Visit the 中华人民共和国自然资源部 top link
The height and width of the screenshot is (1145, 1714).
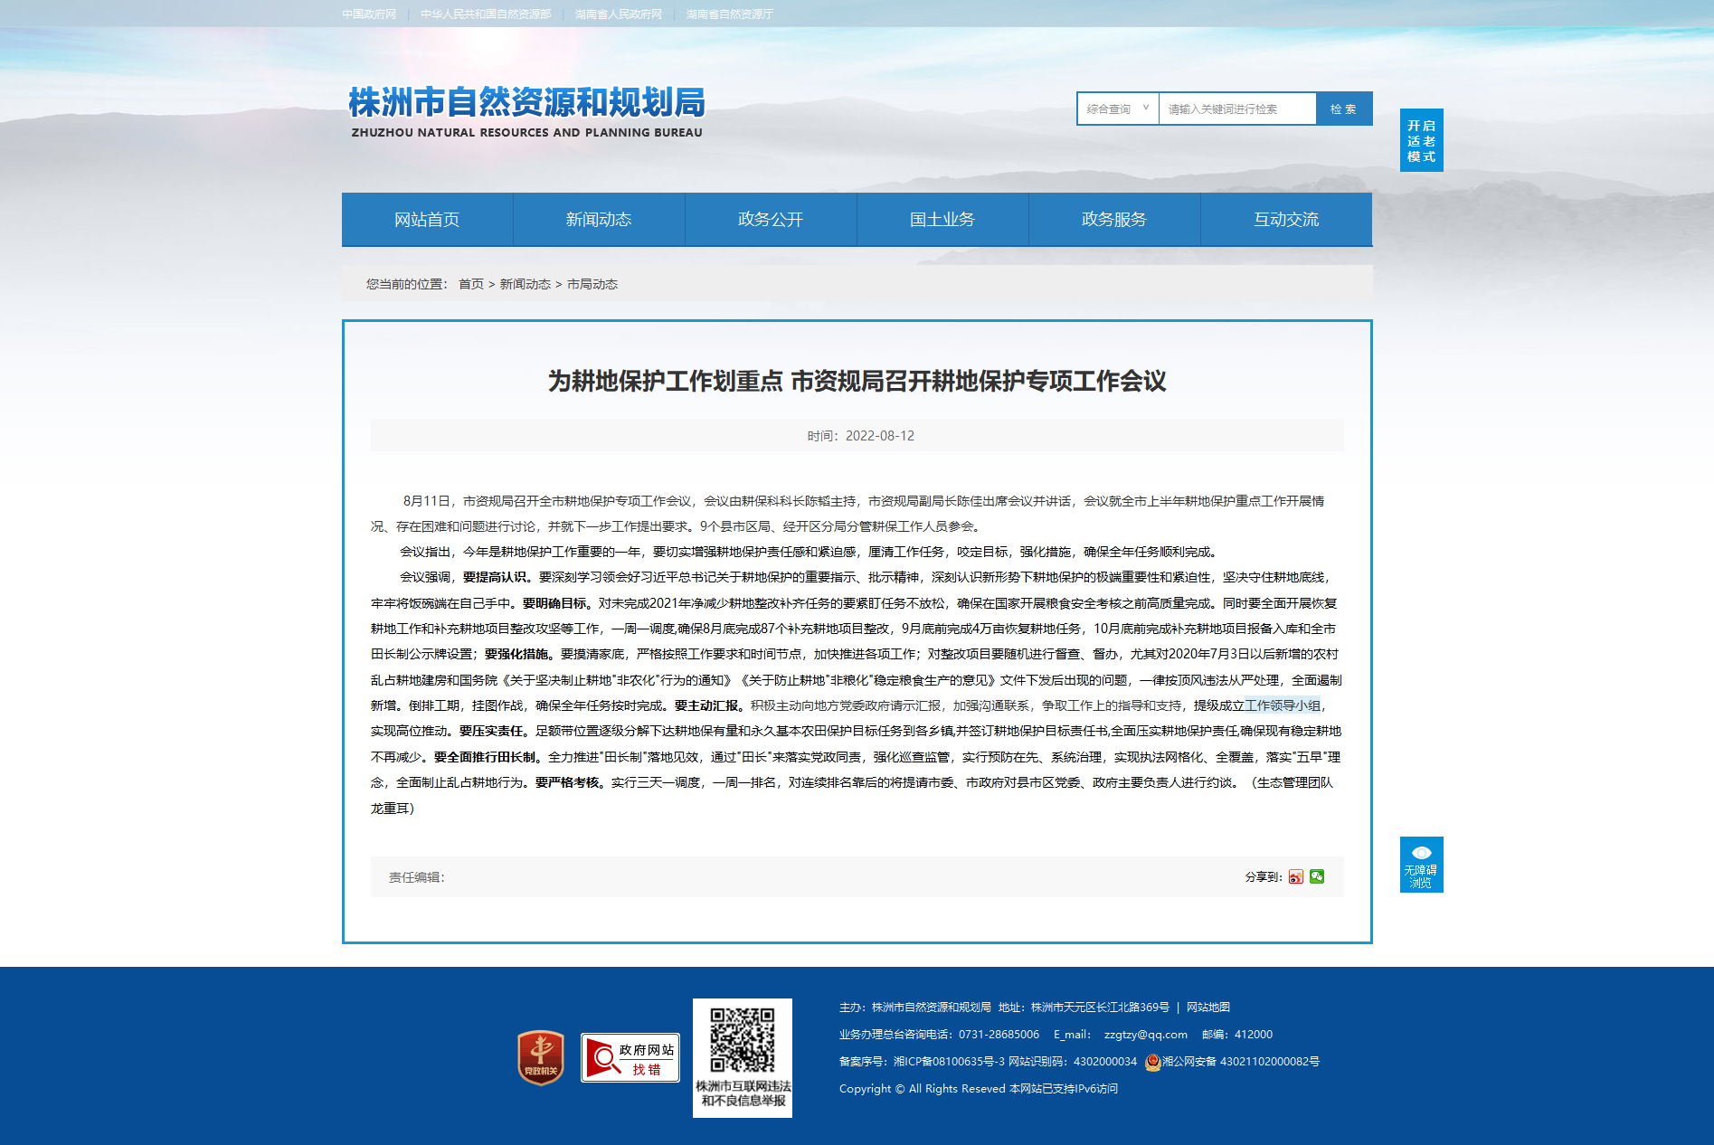[x=486, y=14]
